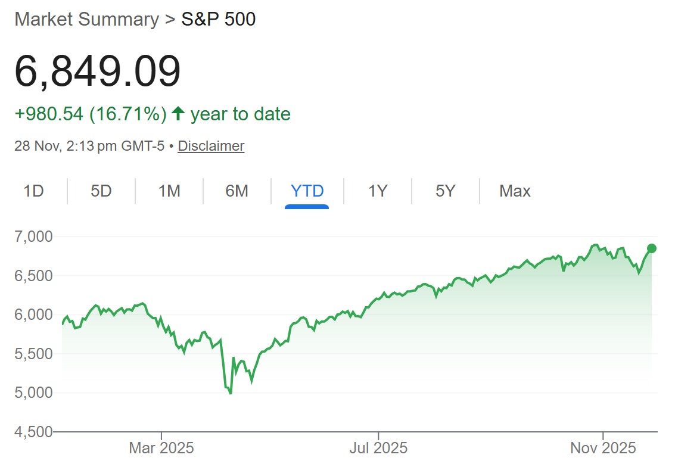Click the Market Summary breadcrumb link
The width and height of the screenshot is (675, 467).
86,19
